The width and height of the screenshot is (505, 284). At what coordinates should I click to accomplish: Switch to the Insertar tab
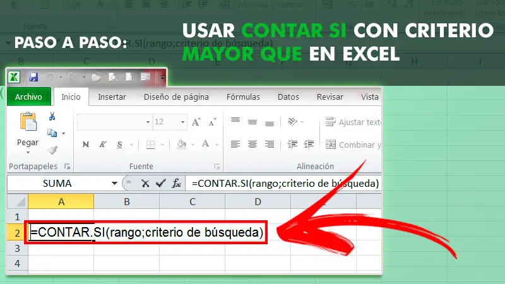(112, 97)
